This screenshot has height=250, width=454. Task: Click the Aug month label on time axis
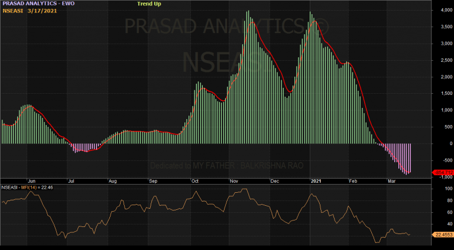[x=112, y=181]
